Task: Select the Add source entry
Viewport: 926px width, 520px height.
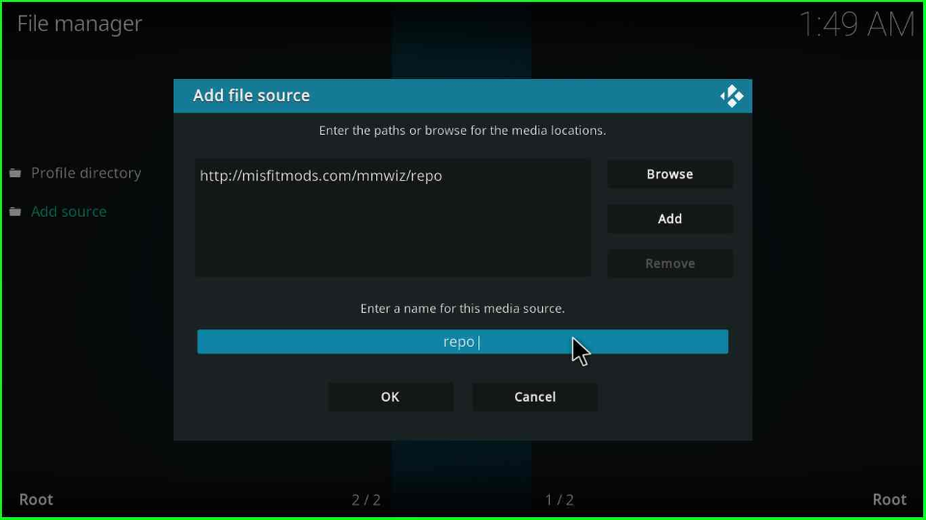Action: (x=68, y=212)
